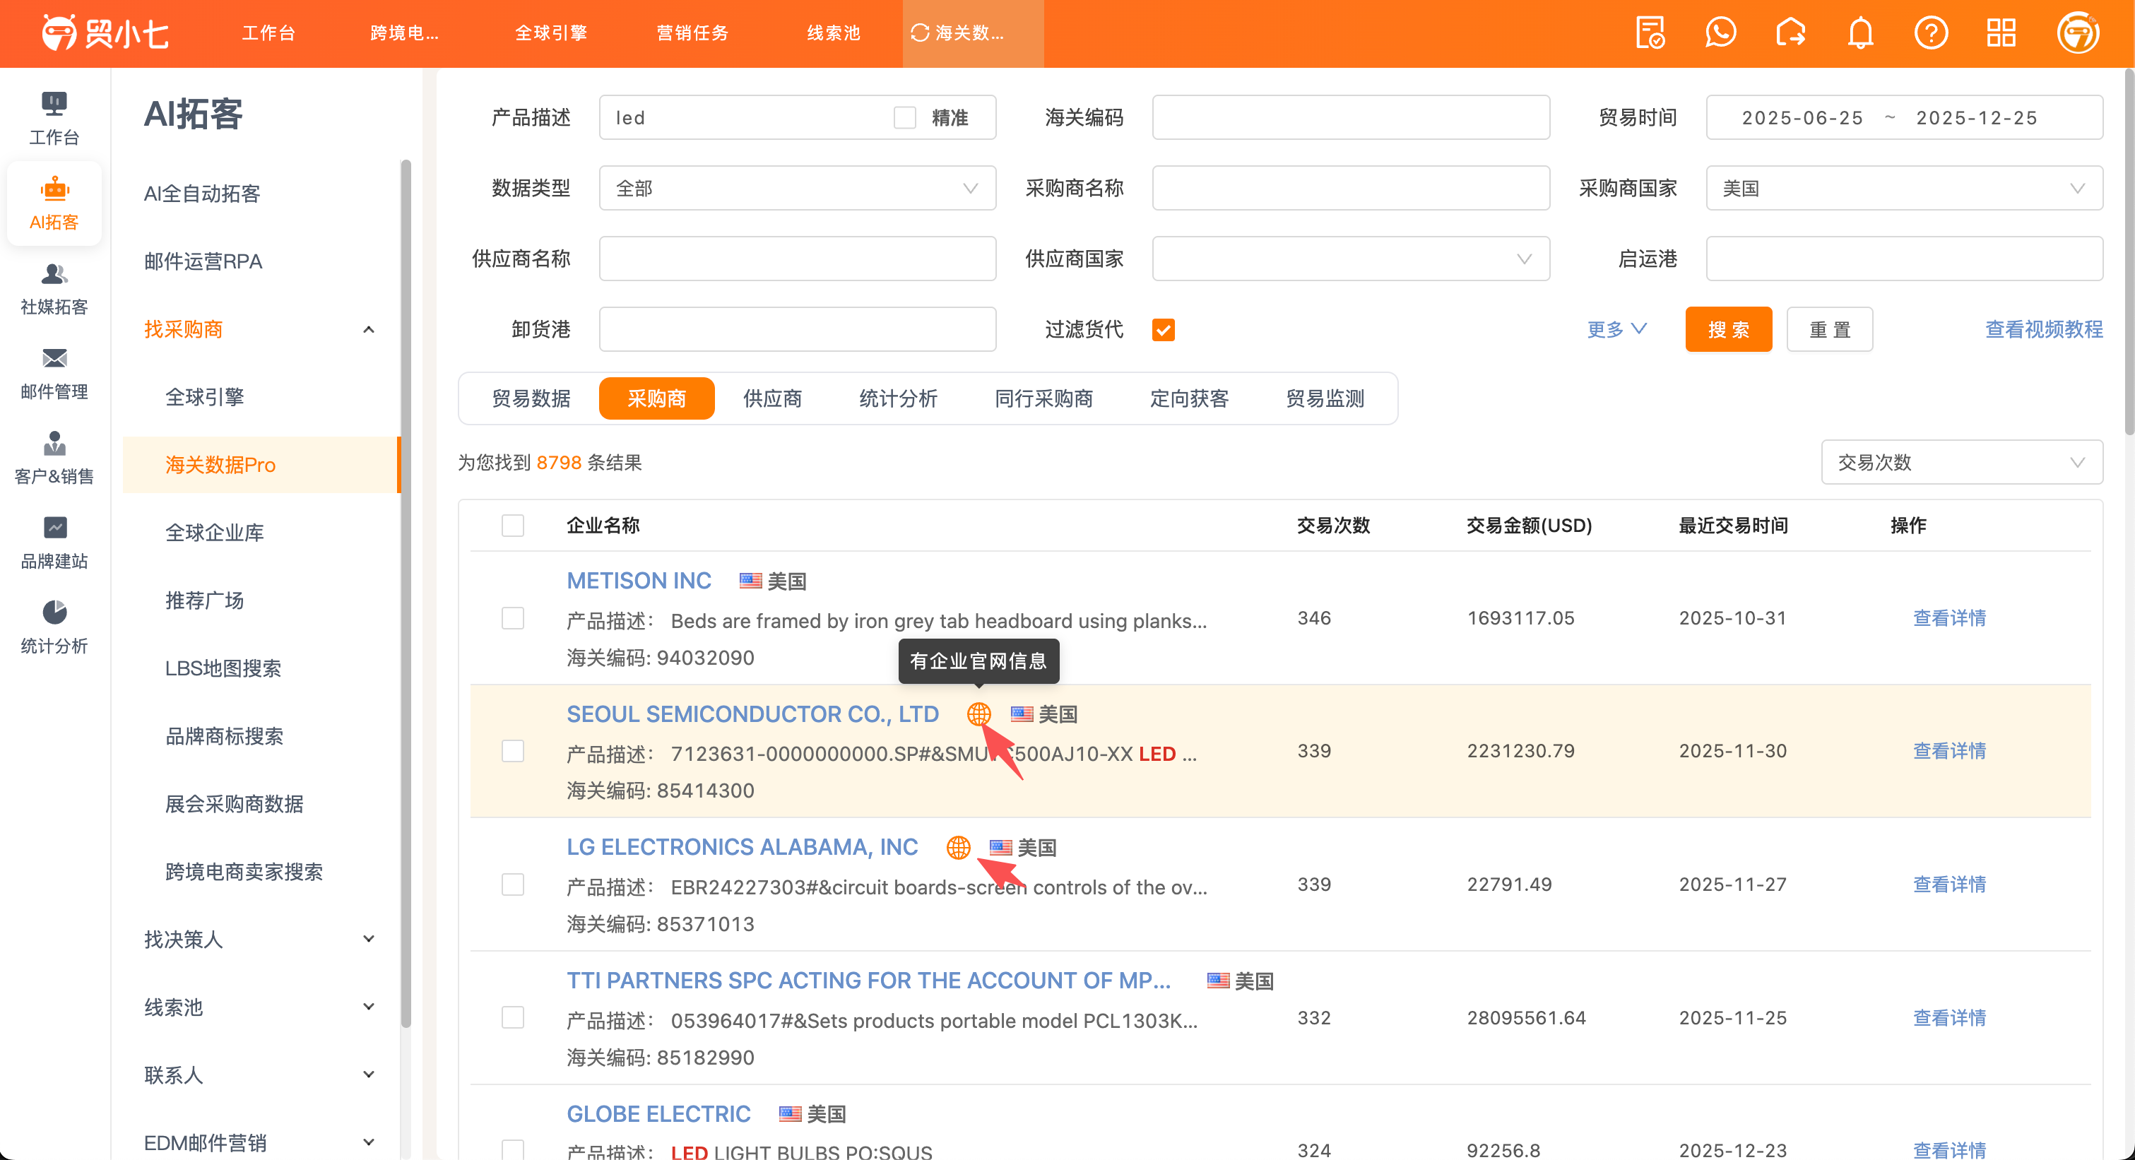Viewport: 2135px width, 1160px height.
Task: Click the US flag beside GLOBE ELECTRIC
Action: click(x=790, y=1113)
